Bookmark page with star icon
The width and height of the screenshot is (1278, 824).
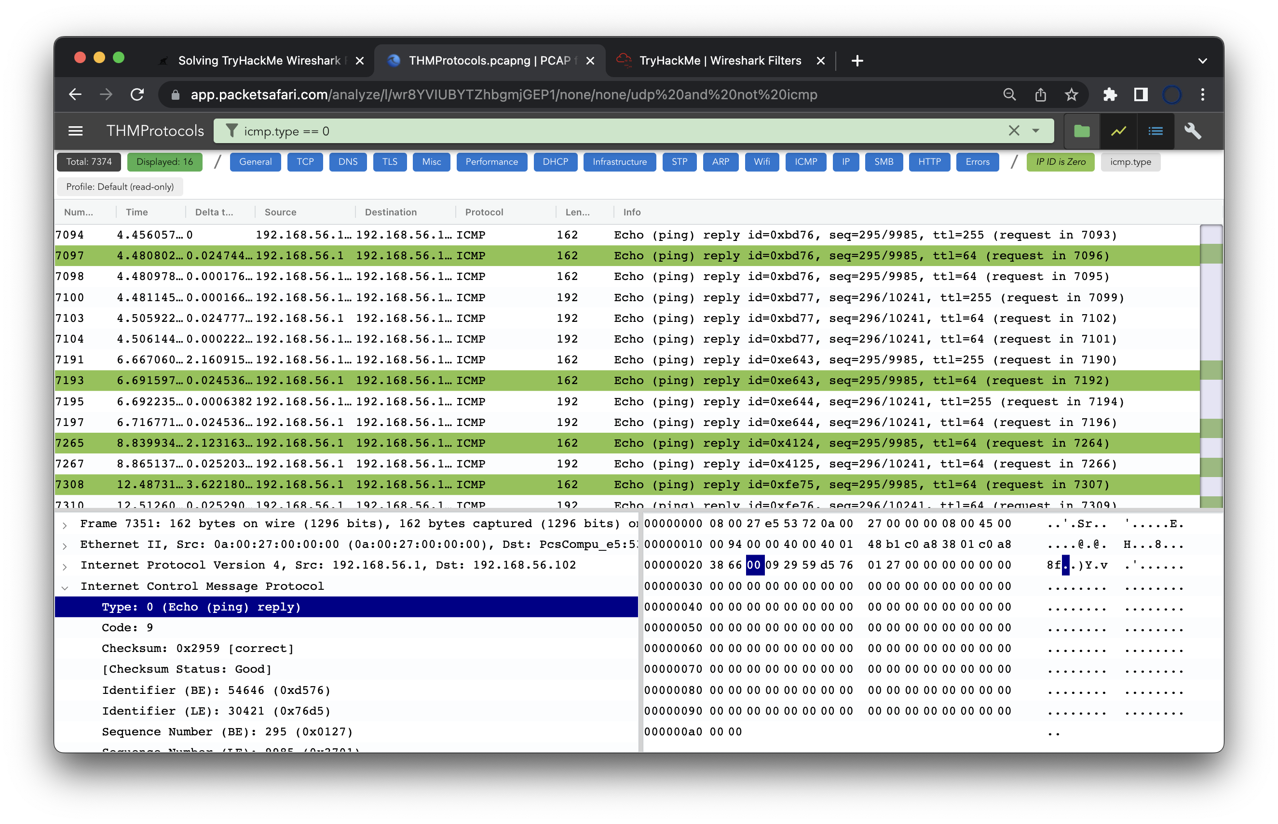1071,95
